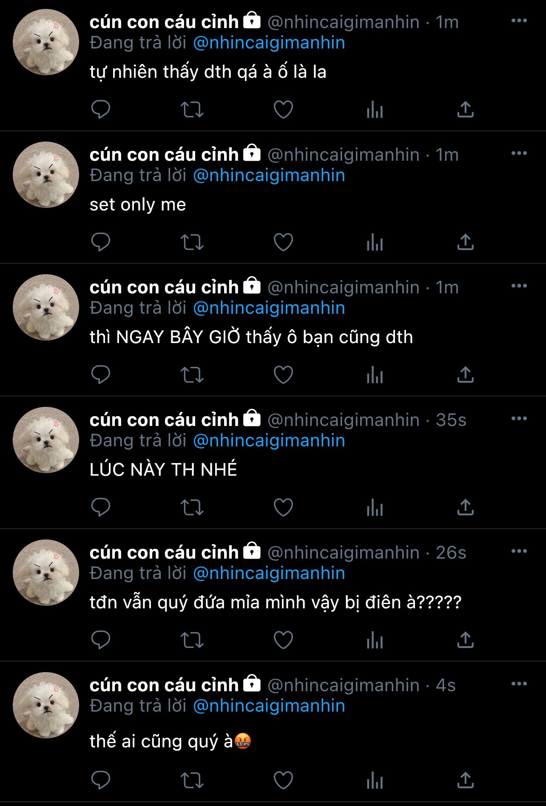Reply to the "LÚC NÀY TH NHÉ" tweet

[101, 507]
